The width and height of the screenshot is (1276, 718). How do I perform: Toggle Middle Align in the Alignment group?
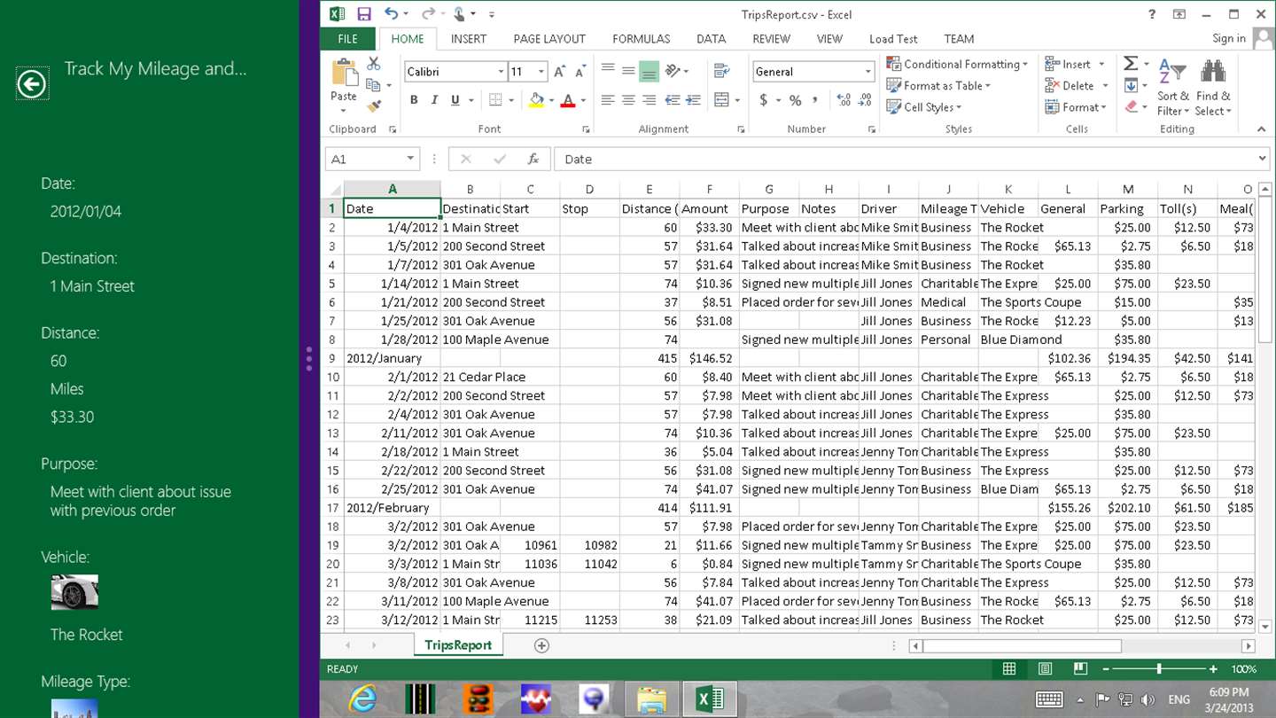[628, 71]
